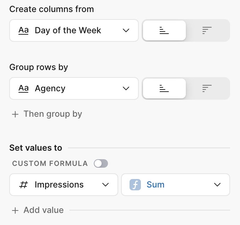This screenshot has width=240, height=225.
Task: Click the # number icon beside Impressions
Action: [23, 185]
